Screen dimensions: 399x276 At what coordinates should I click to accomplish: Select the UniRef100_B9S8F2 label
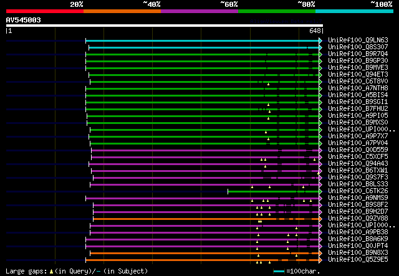[x=358, y=205]
